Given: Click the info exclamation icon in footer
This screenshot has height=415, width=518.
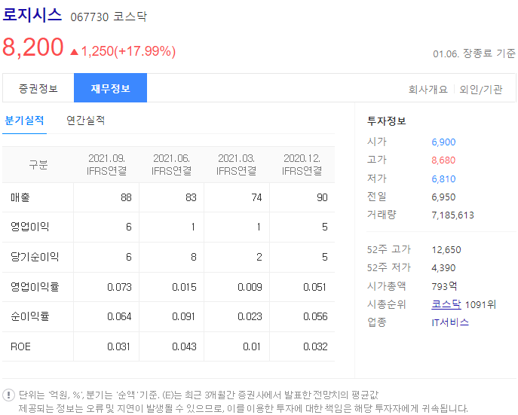Looking at the screenshot, I should click(8, 395).
